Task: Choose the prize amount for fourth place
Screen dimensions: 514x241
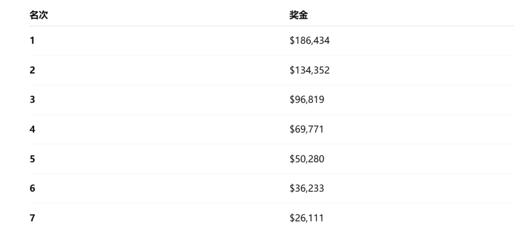Action: coord(307,130)
